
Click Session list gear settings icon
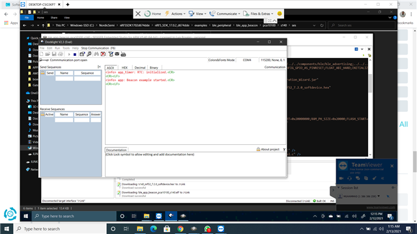click(393, 188)
